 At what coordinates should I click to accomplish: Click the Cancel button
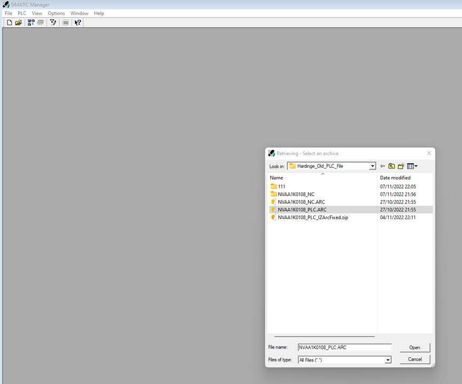(415, 359)
